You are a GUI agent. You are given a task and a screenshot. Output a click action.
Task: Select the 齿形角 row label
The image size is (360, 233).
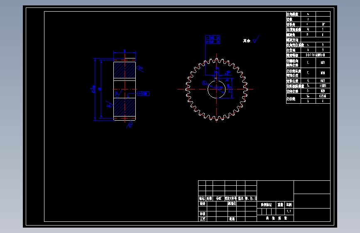(291, 24)
